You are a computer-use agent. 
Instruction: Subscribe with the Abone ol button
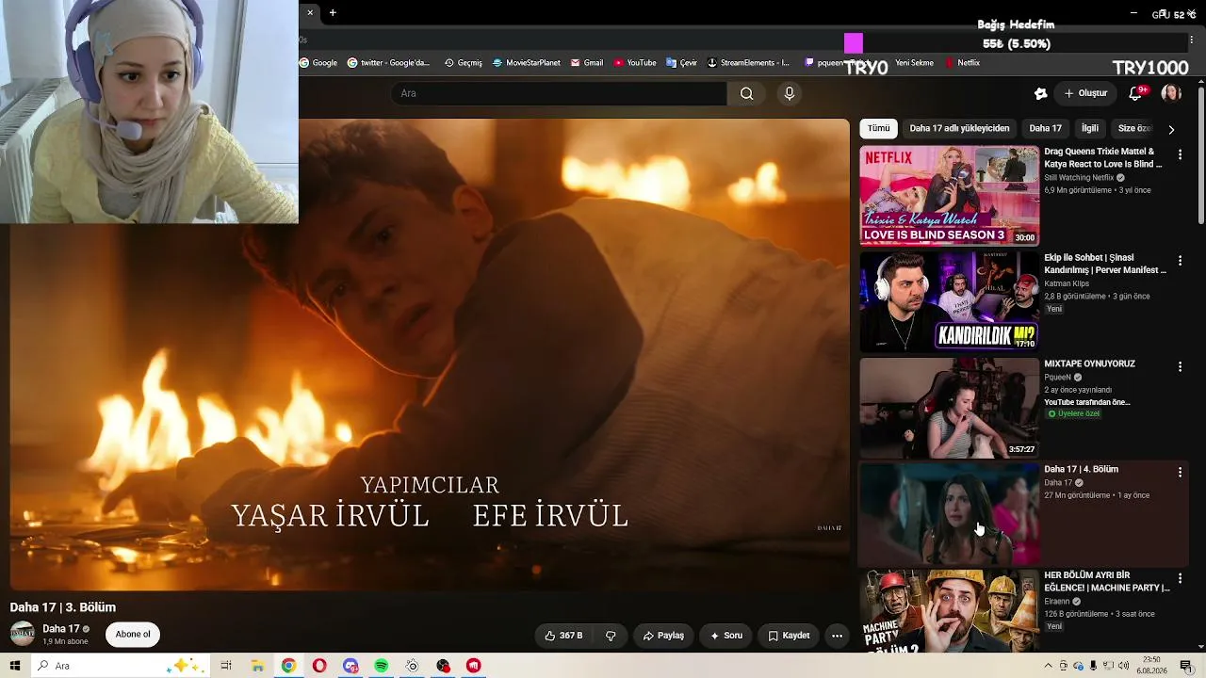(133, 635)
